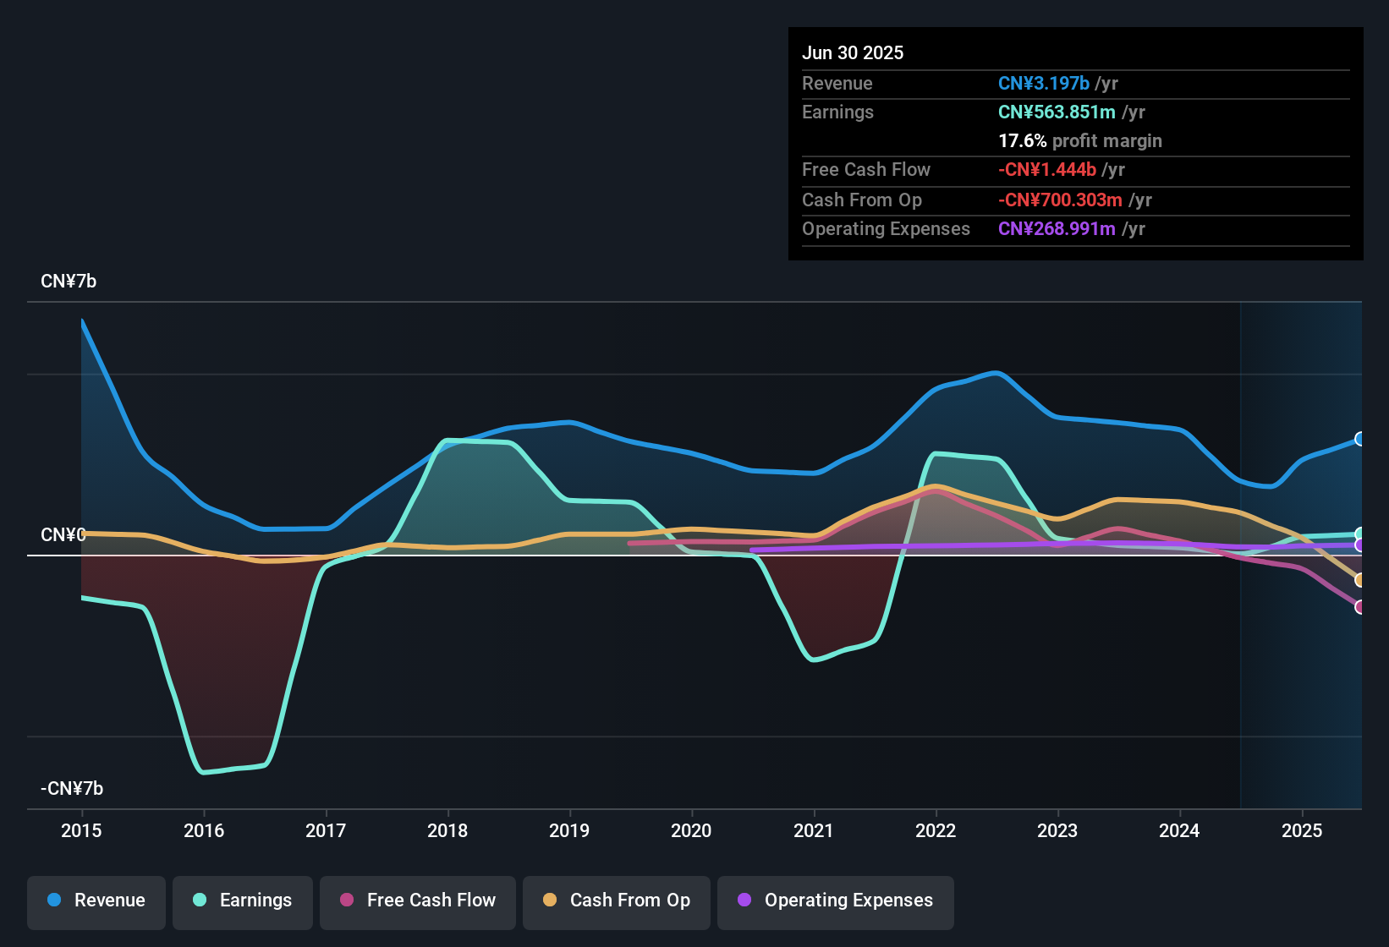The image size is (1389, 947).
Task: Select the pink Free Cash Flow endpoint marker
Action: [1360, 606]
